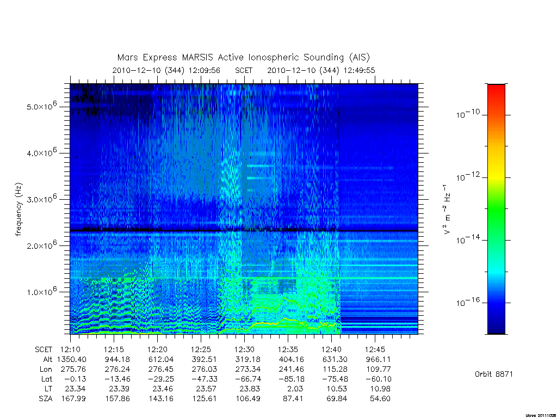Click the 12:45 time tick label

pos(375,350)
